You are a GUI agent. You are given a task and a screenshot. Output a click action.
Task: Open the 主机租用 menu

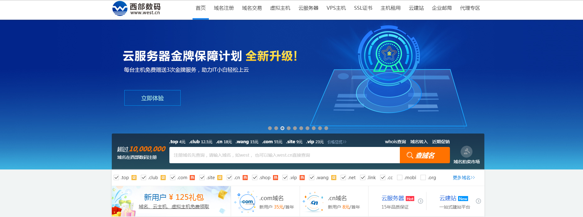click(390, 8)
